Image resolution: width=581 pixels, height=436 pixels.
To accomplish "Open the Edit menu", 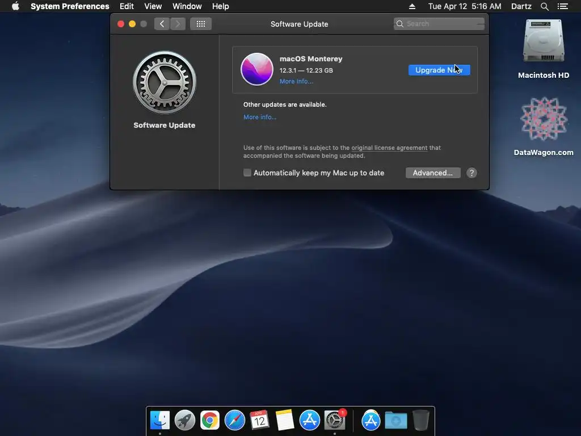I will pyautogui.click(x=127, y=6).
